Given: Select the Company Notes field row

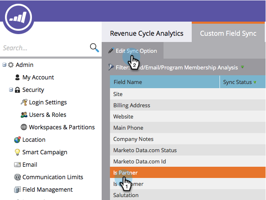Looking at the screenshot, I should tap(188, 139).
